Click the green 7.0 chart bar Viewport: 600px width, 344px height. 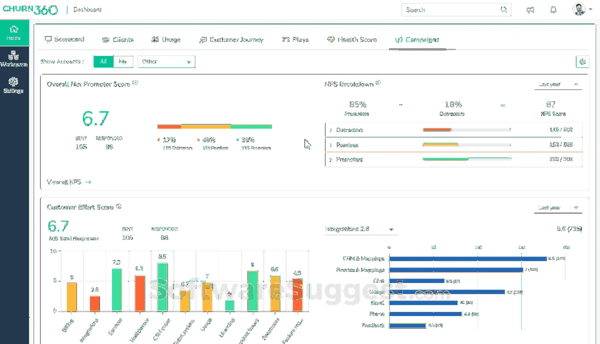116,289
